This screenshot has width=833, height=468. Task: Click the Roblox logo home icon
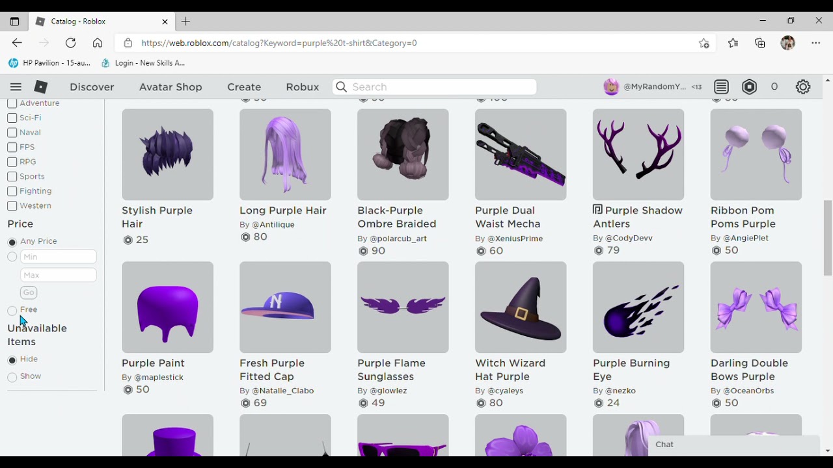[41, 87]
